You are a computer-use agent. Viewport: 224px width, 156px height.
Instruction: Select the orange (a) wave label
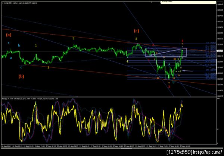click(x=9, y=35)
